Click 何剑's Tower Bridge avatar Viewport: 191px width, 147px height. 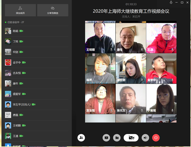[8, 52]
